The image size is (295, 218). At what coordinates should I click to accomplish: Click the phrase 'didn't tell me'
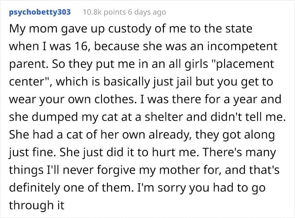(x=247, y=117)
